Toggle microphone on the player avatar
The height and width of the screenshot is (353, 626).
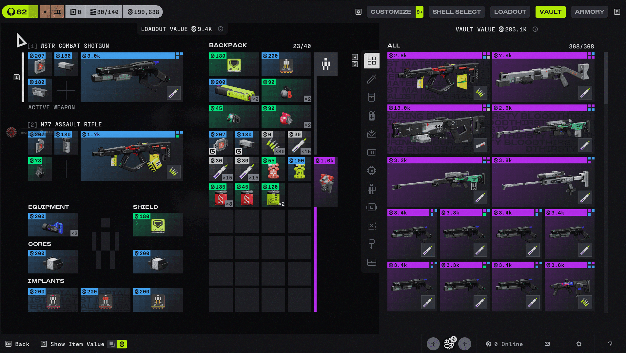pos(453,339)
